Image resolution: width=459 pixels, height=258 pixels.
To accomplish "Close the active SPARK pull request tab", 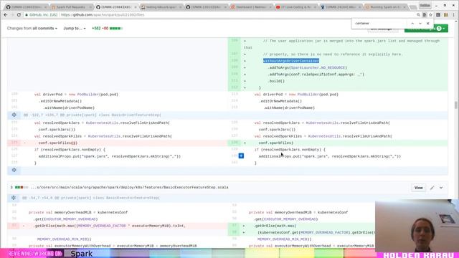I will coord(136,7).
